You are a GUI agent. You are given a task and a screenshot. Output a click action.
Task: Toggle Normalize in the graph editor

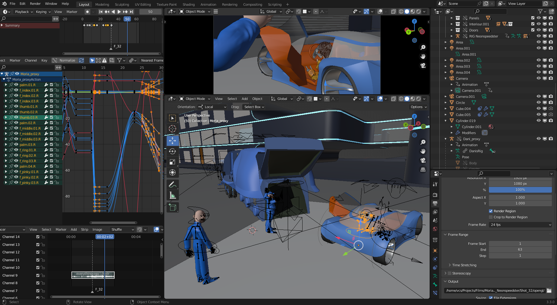pyautogui.click(x=67, y=60)
